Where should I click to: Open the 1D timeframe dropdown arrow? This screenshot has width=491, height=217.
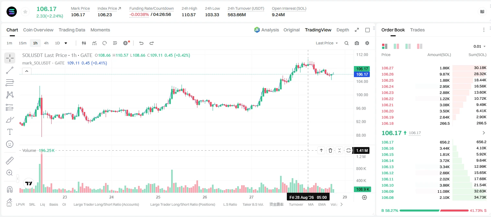tap(66, 43)
